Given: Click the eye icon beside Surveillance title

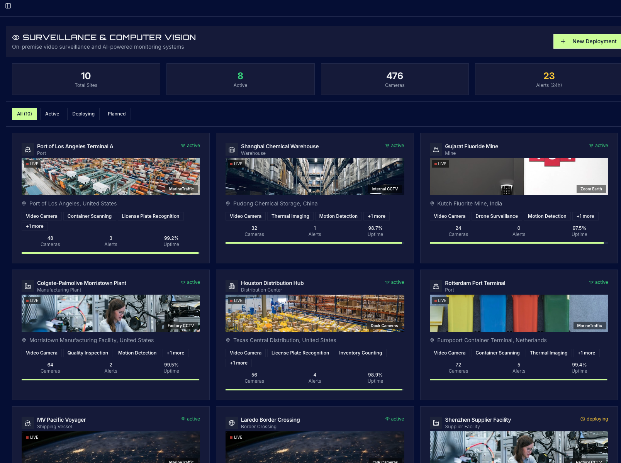Looking at the screenshot, I should (16, 37).
